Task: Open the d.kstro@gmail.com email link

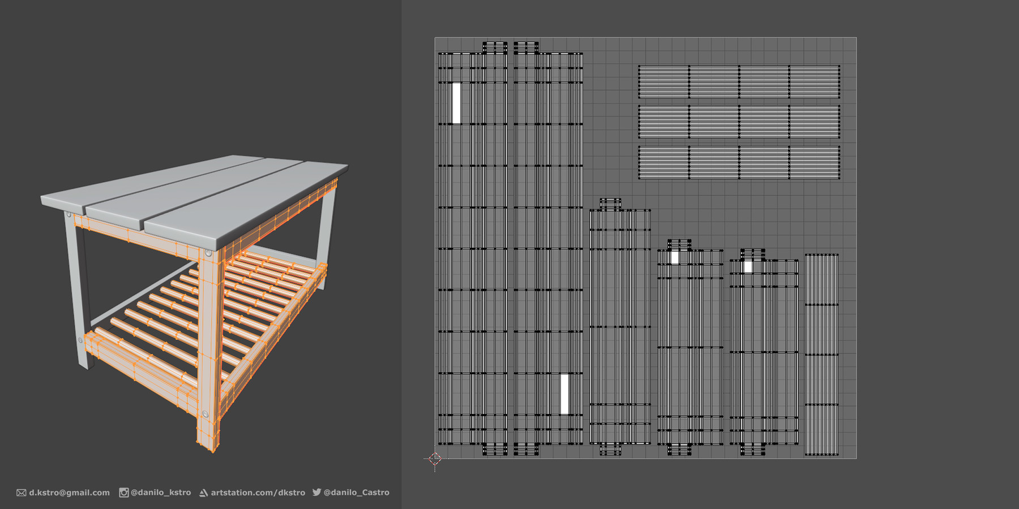Action: pyautogui.click(x=68, y=492)
